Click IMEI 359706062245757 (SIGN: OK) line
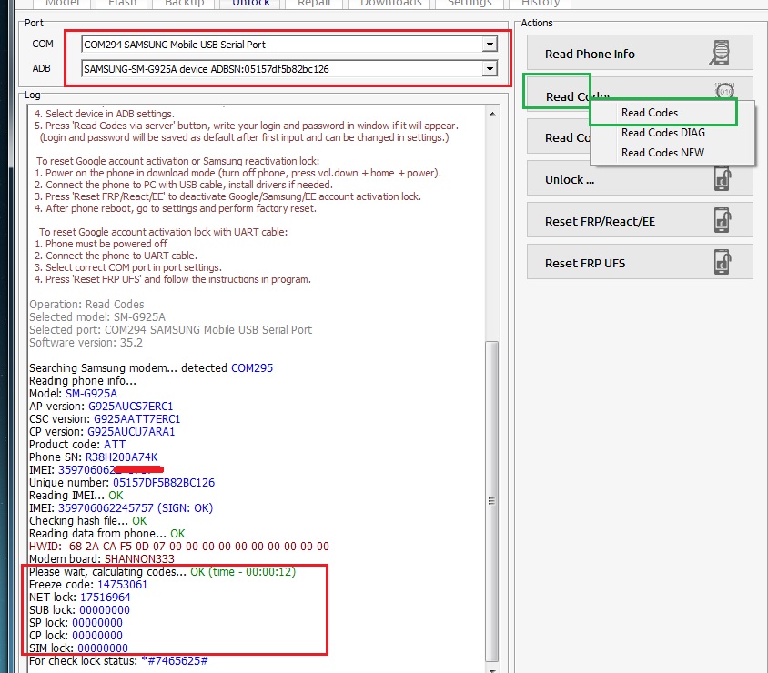This screenshot has width=768, height=673. tap(121, 508)
